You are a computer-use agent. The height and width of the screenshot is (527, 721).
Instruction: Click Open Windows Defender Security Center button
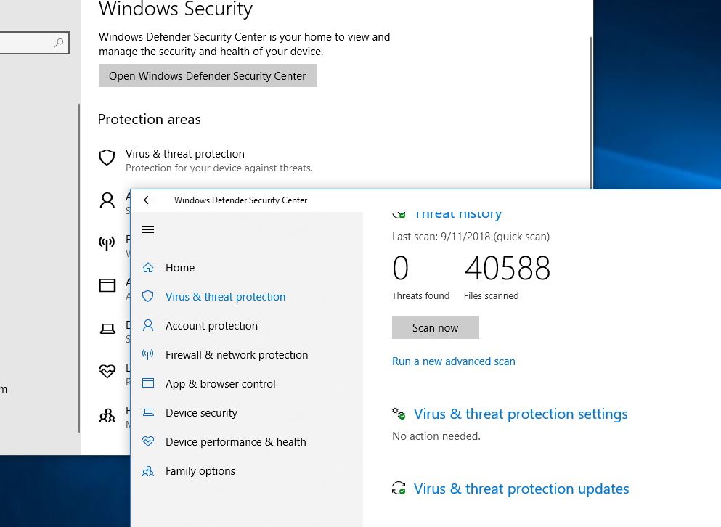point(208,76)
